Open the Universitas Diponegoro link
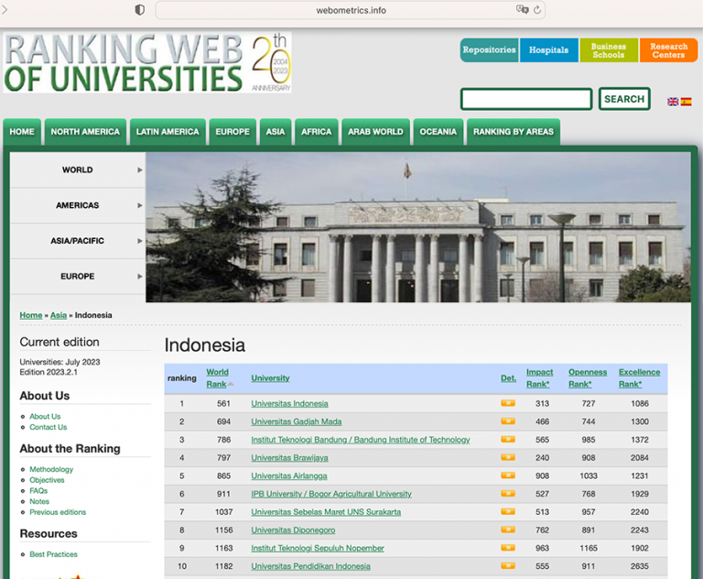This screenshot has width=703, height=579. 293,530
